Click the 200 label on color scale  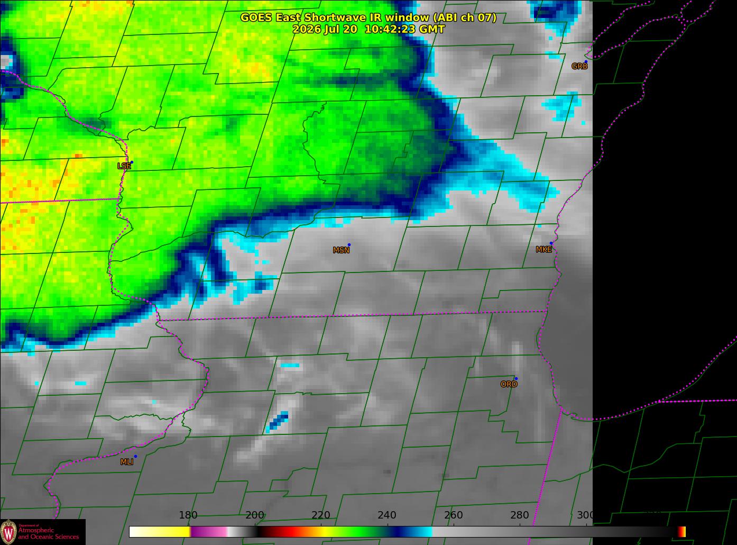click(255, 515)
